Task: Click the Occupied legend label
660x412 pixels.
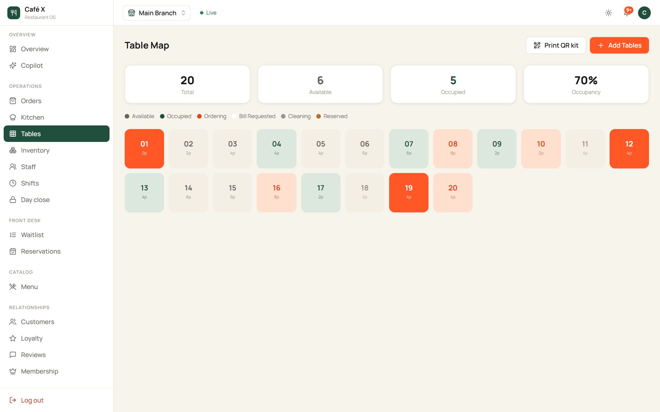Action: click(179, 116)
